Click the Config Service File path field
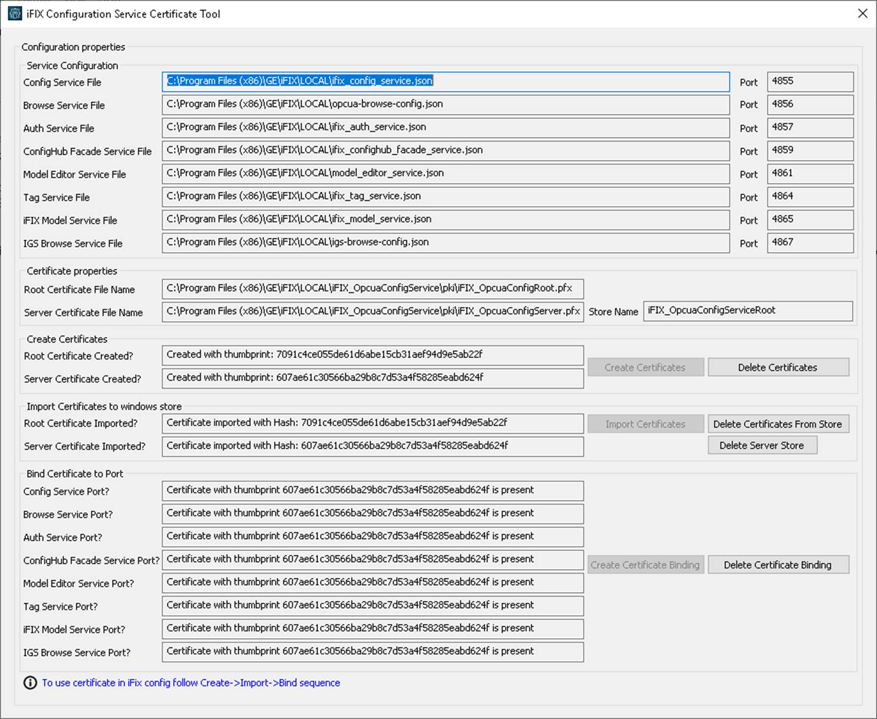The width and height of the screenshot is (877, 719). [446, 81]
